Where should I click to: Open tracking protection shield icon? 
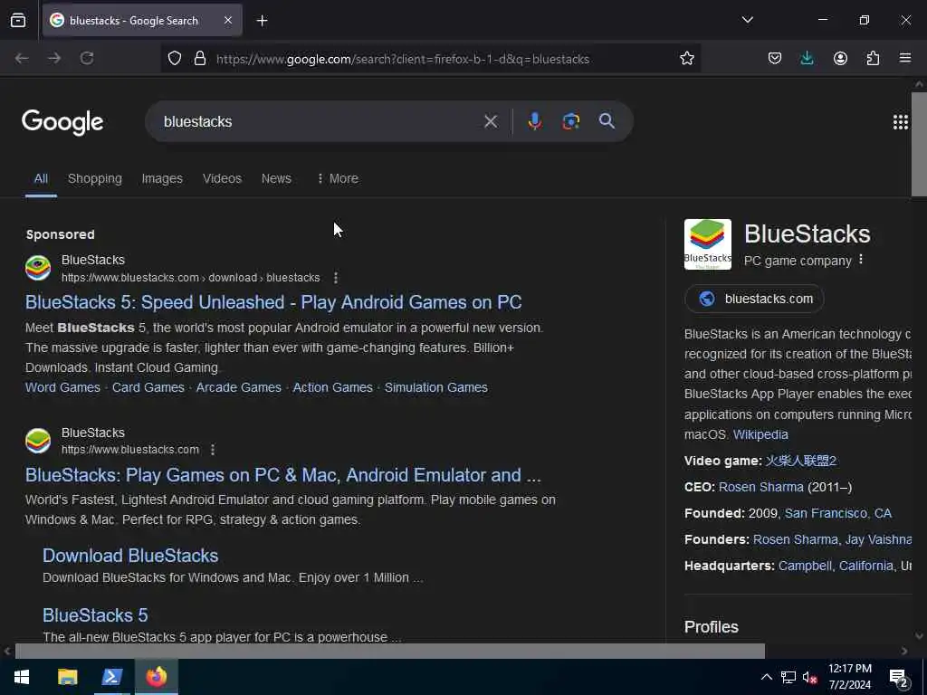tap(175, 58)
